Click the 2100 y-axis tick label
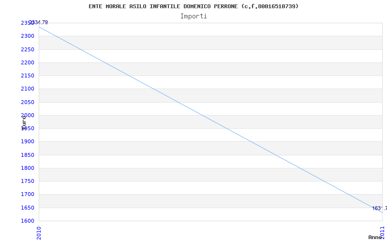 28,89
